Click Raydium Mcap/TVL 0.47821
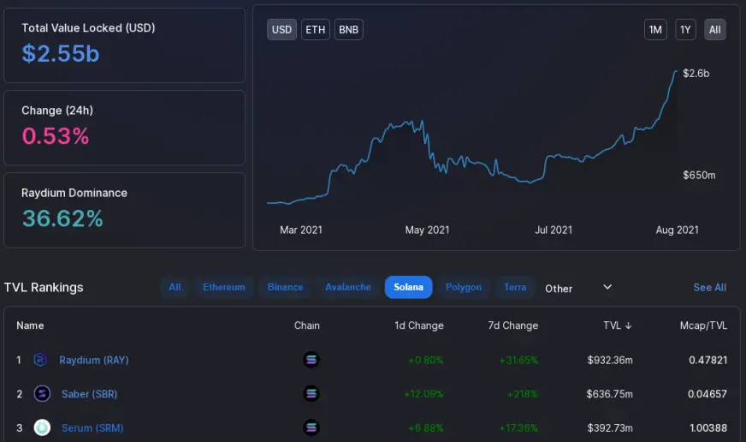 coord(708,360)
